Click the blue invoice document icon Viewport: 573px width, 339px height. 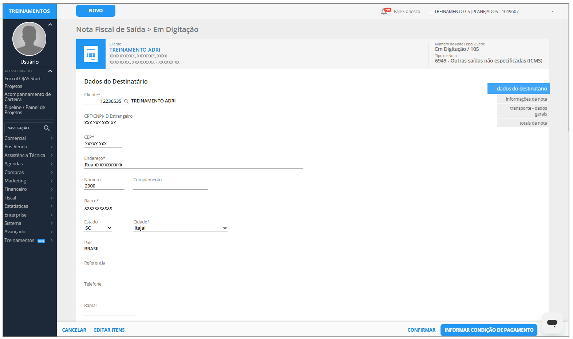point(91,54)
